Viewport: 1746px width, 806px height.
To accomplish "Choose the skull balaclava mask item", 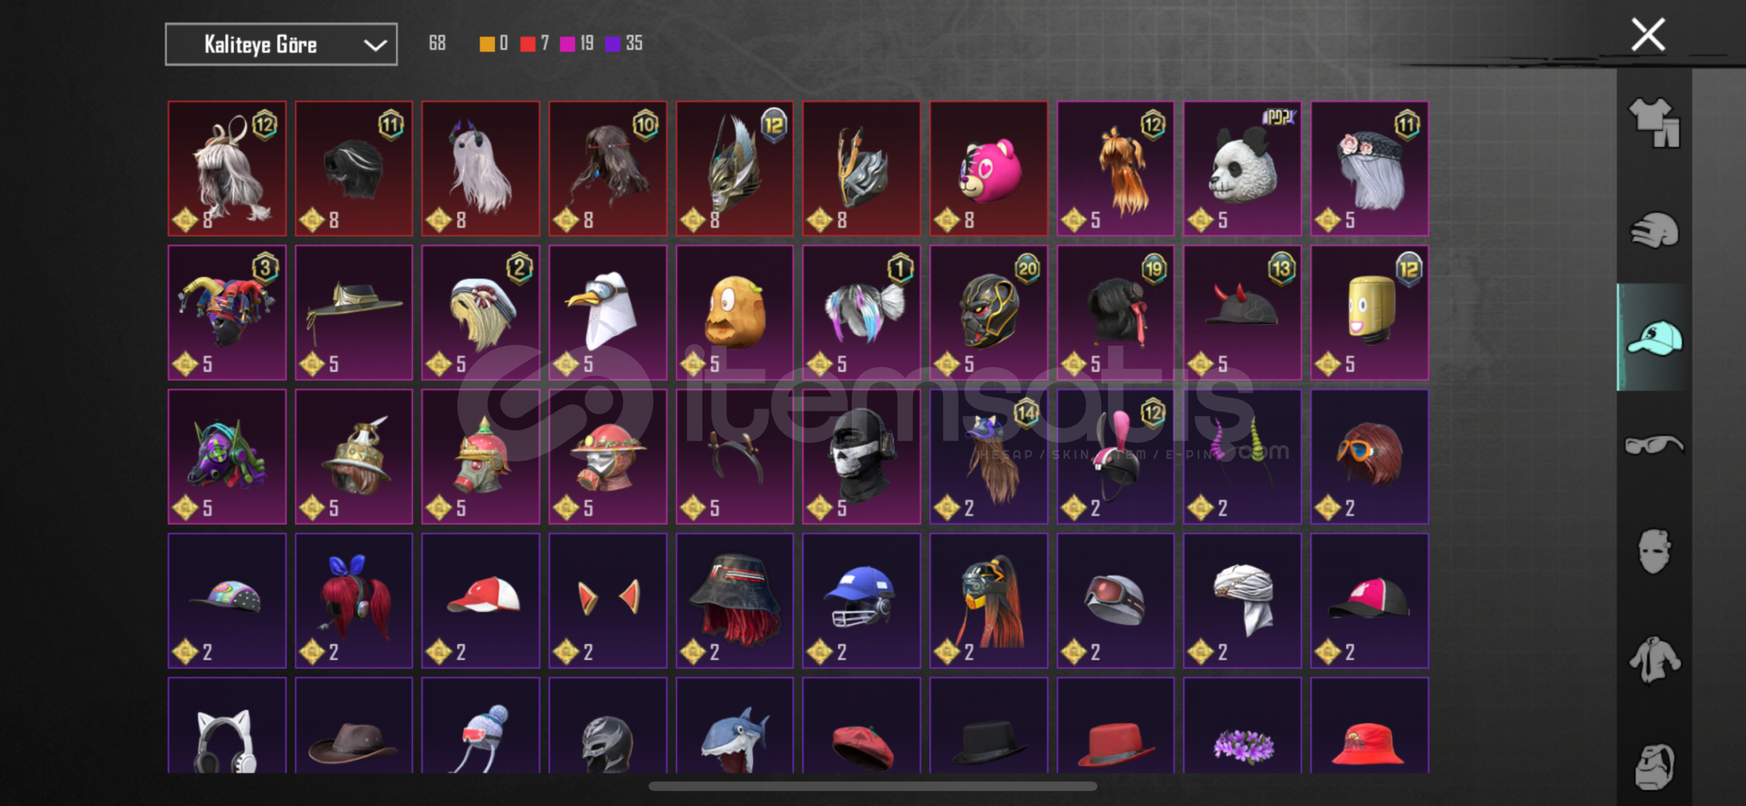I will pyautogui.click(x=861, y=457).
